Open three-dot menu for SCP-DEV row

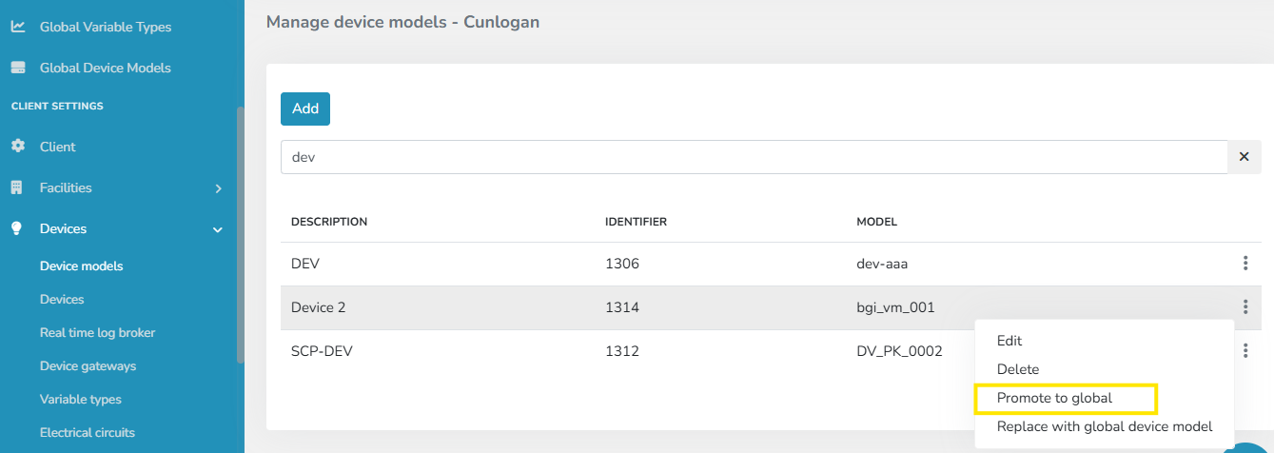pyautogui.click(x=1245, y=351)
